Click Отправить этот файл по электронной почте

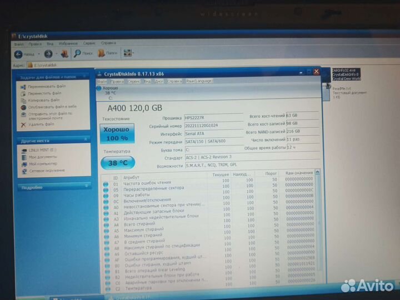click(50, 116)
